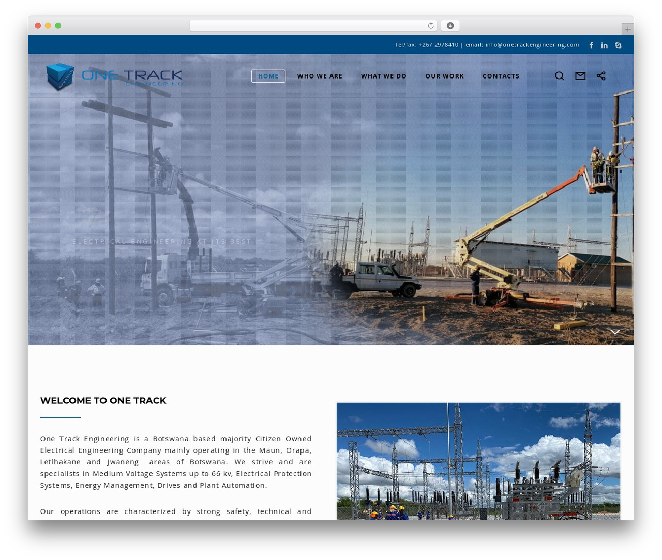Click the search magnifier icon

(x=560, y=76)
